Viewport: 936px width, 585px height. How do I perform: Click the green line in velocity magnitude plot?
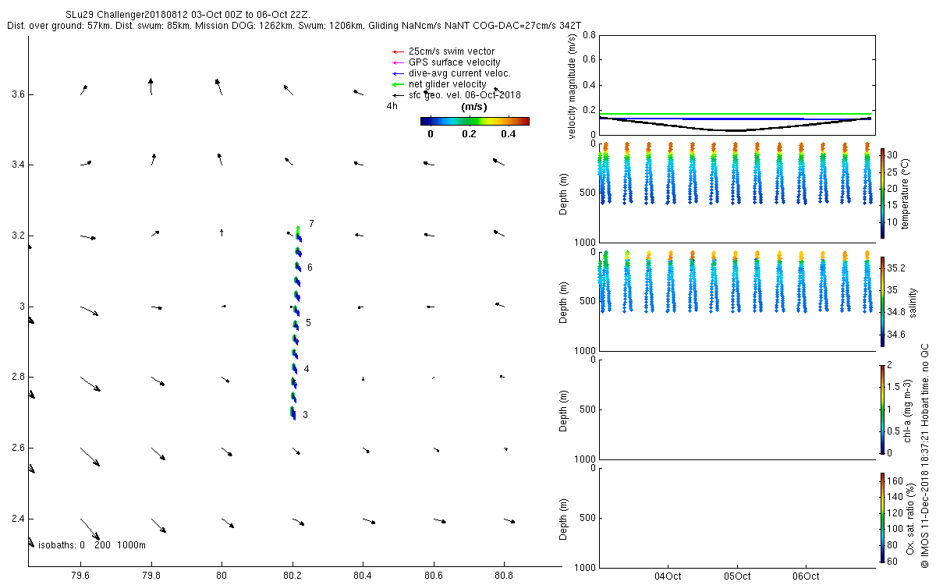pos(735,115)
